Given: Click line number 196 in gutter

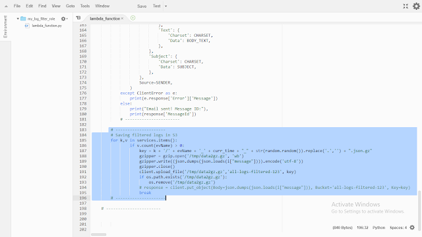Looking at the screenshot, I should 83,198.
